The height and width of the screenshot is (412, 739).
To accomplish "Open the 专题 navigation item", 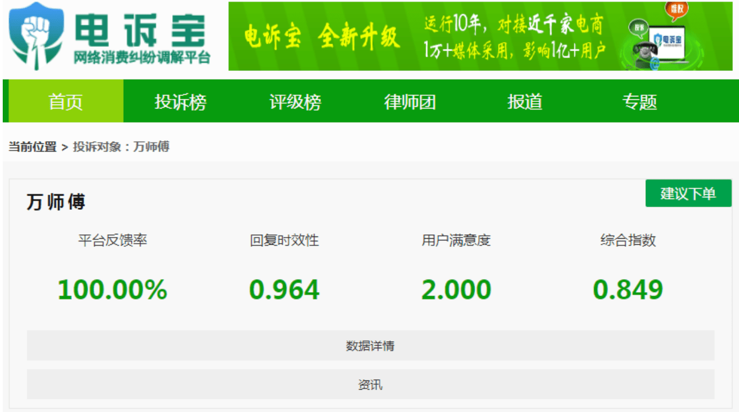I will 640,101.
